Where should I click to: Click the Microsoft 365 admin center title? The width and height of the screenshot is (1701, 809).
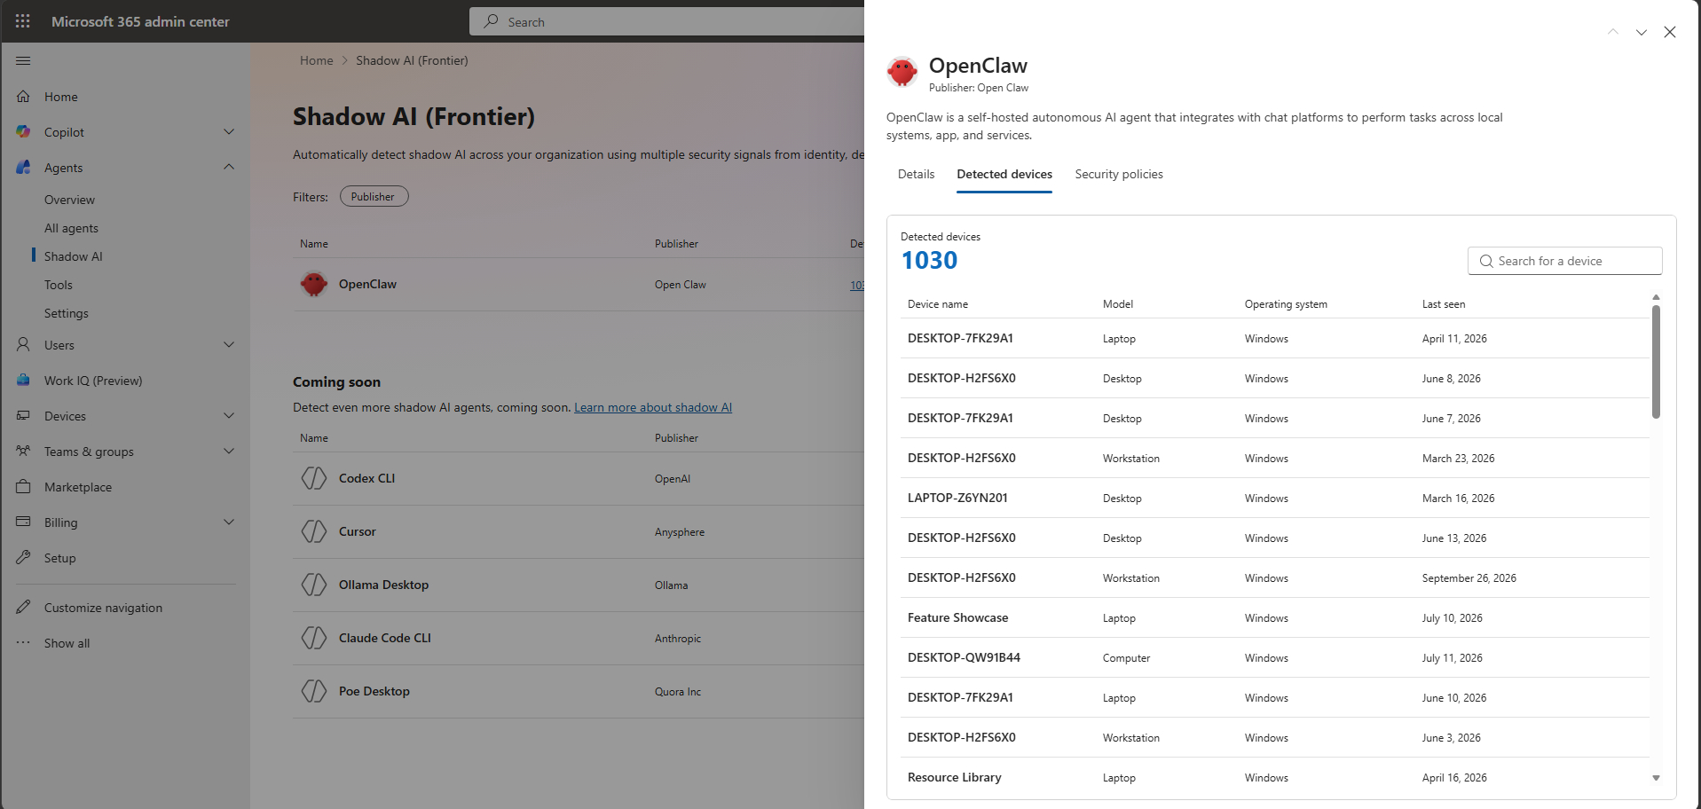click(x=140, y=21)
